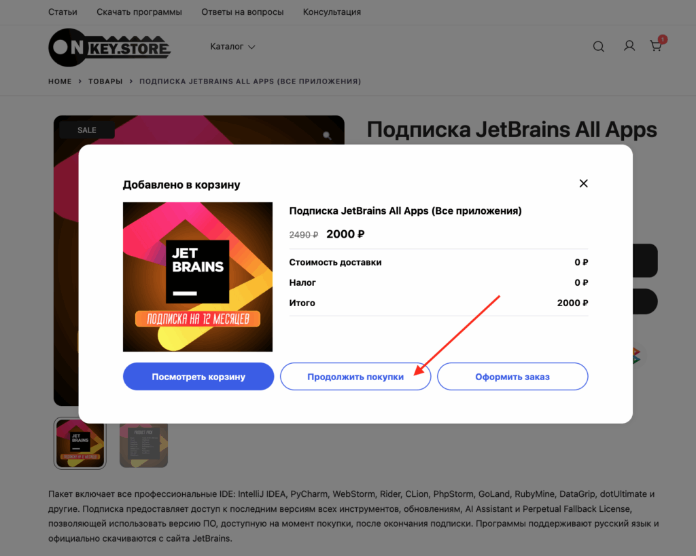Open the Статьи menu item
Image resolution: width=696 pixels, height=556 pixels.
pyautogui.click(x=63, y=12)
